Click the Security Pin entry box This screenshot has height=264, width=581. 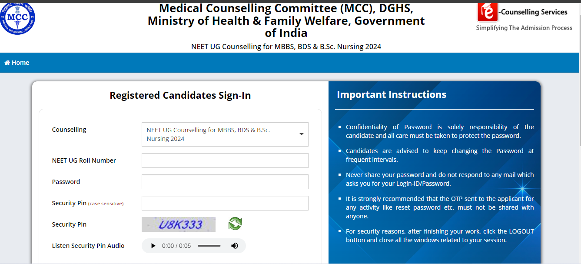225,203
